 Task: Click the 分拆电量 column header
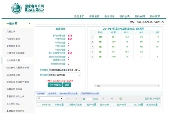(x=59, y=105)
